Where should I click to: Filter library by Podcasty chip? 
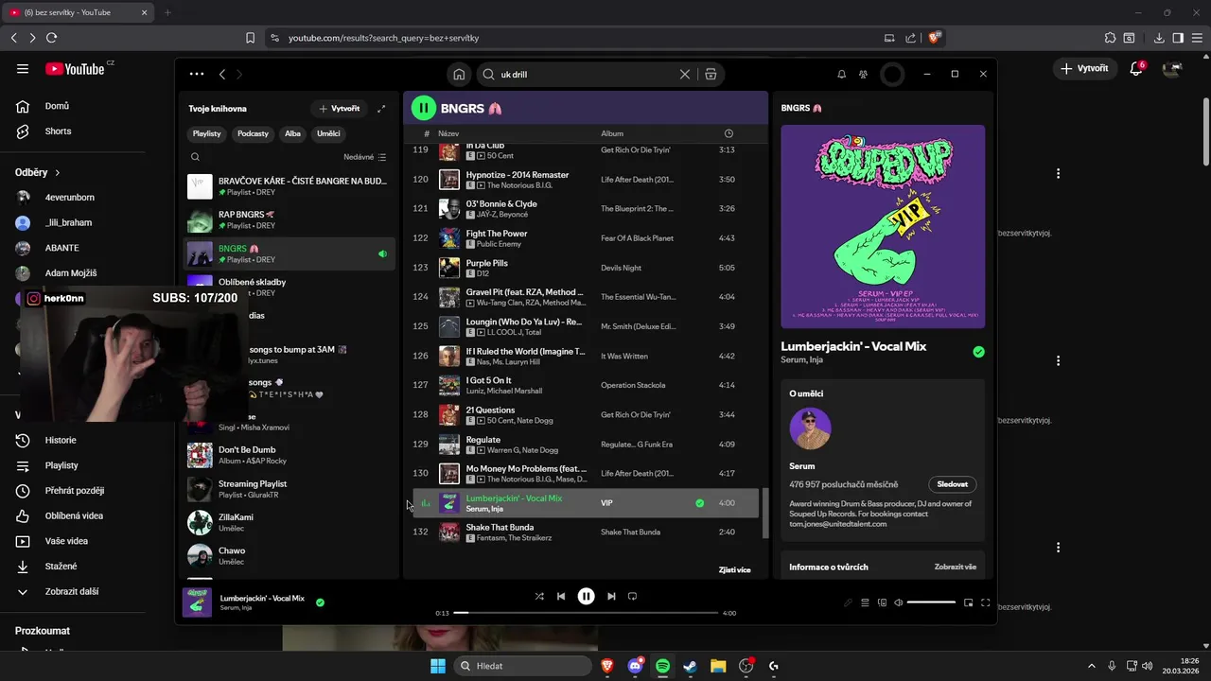pos(253,133)
